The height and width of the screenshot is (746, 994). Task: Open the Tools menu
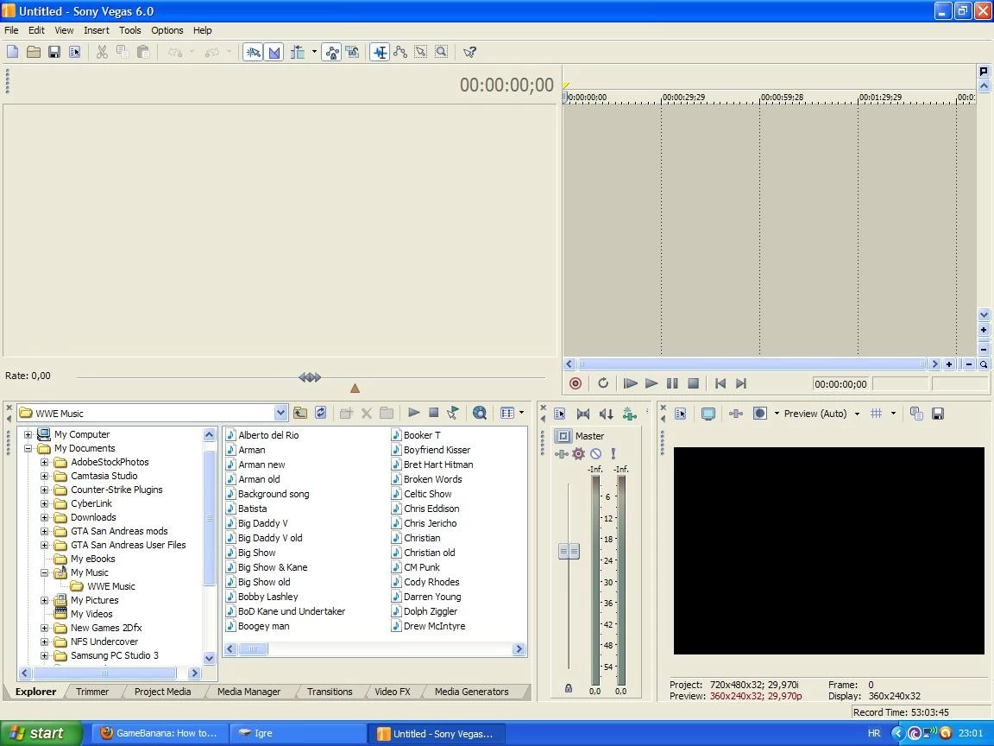(x=130, y=30)
